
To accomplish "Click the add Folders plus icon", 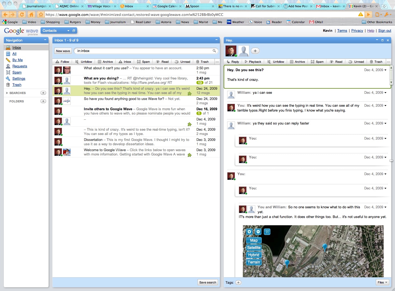I will [x=43, y=101].
